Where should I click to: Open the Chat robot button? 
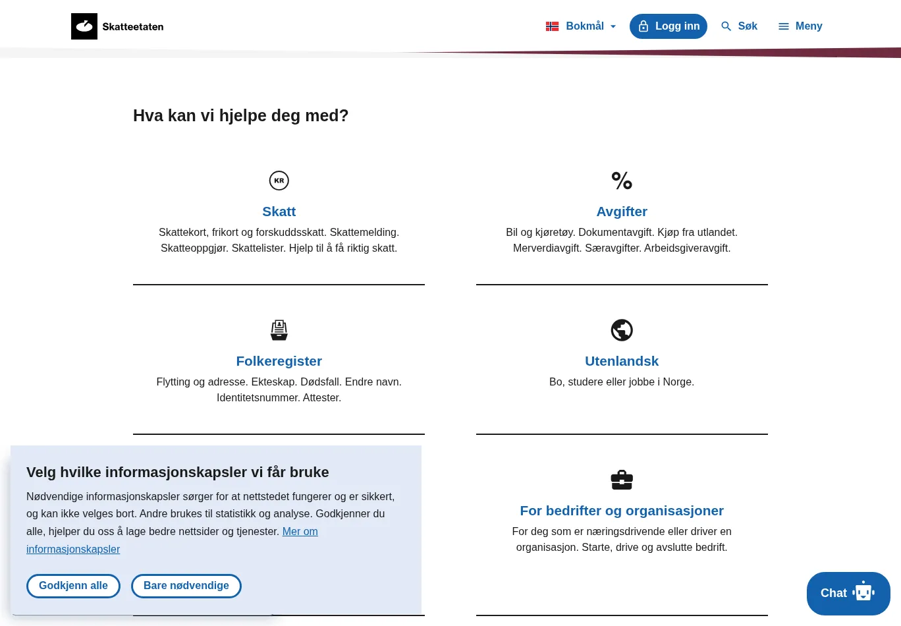(x=848, y=593)
